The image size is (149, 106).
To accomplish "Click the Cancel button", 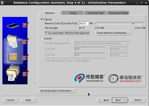I will 10,100.
